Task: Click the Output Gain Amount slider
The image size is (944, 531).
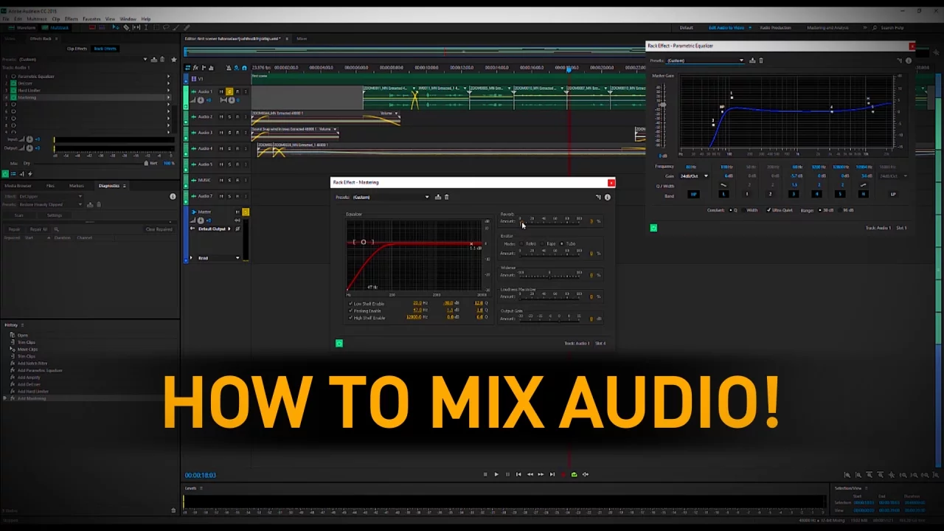Action: [x=550, y=319]
